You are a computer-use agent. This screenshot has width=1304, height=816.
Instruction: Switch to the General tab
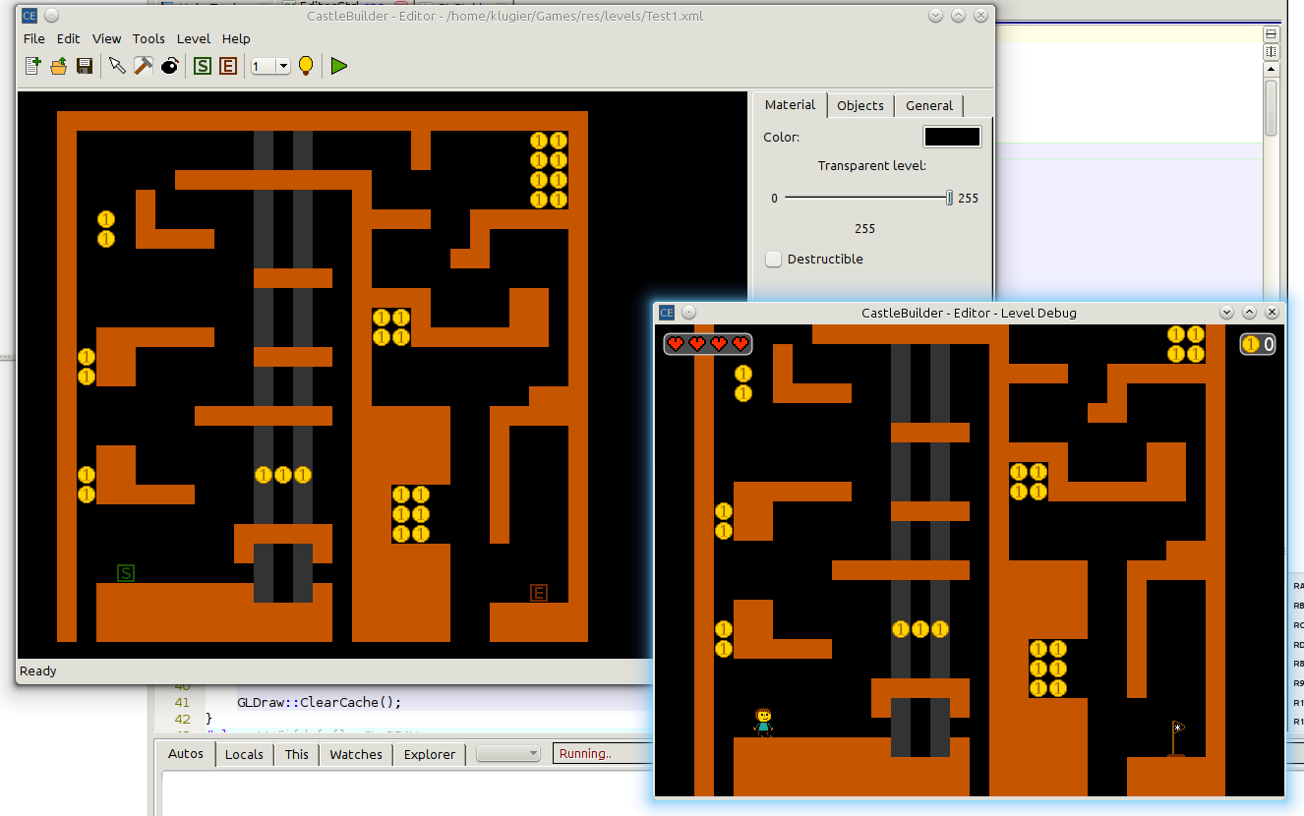pos(928,105)
